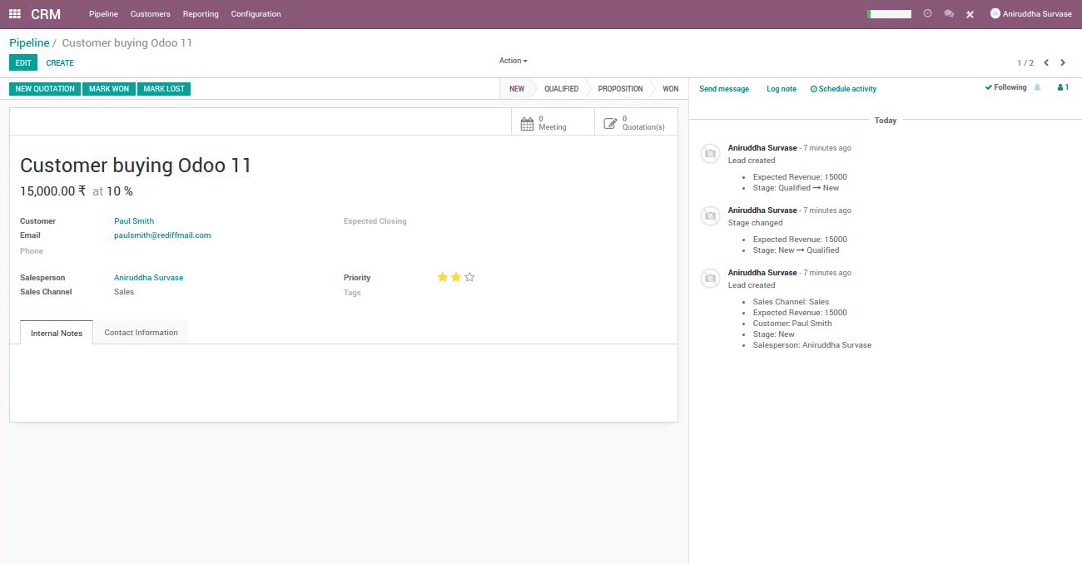The image size is (1082, 564).
Task: Open the Aniruddha Survase salesperson link
Action: point(148,278)
